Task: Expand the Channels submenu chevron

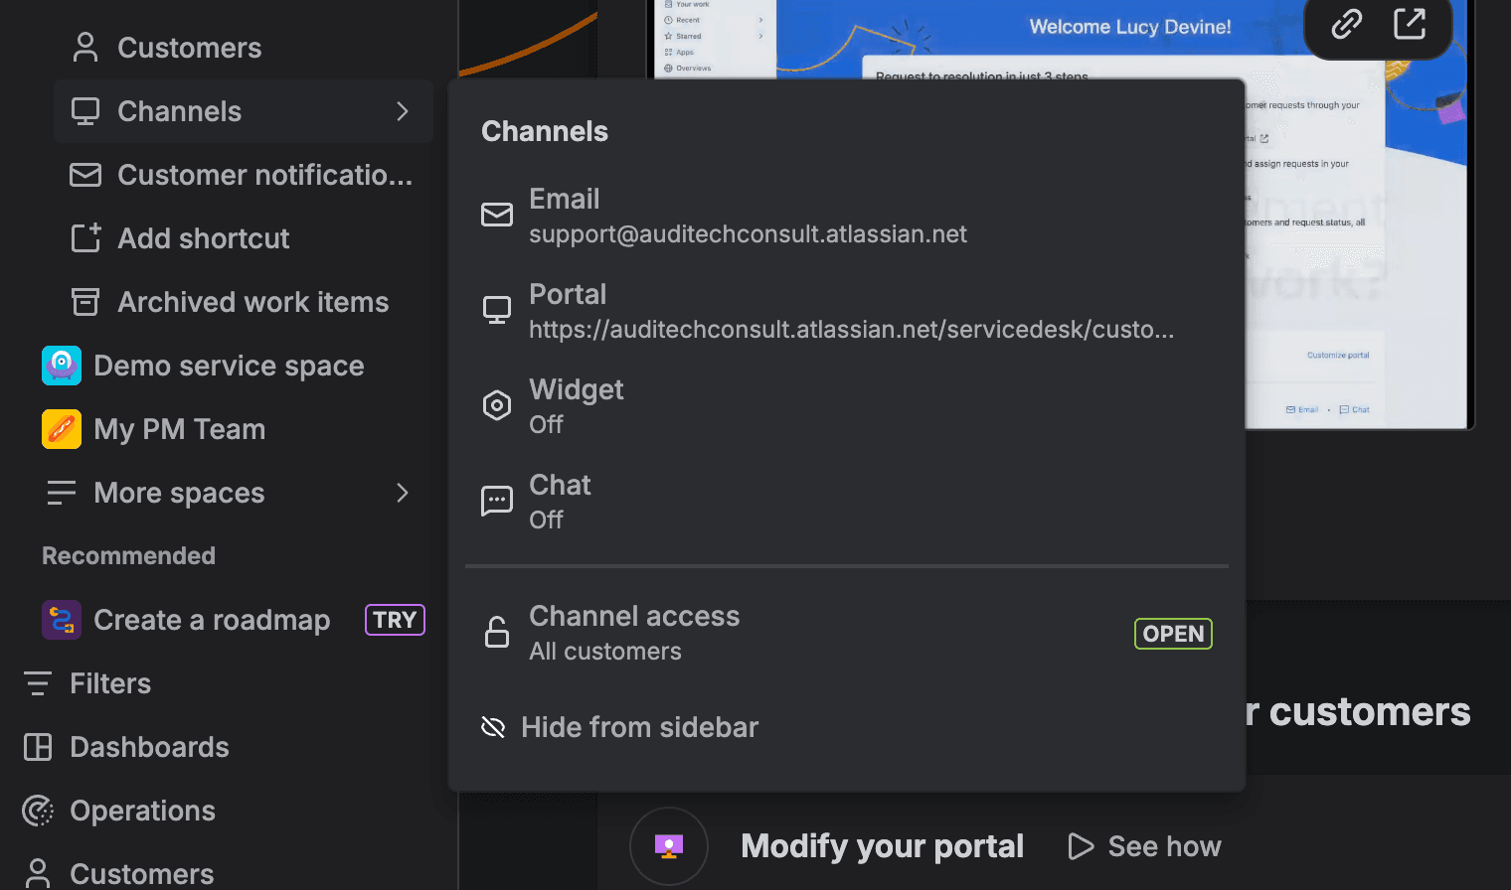Action: coord(403,111)
